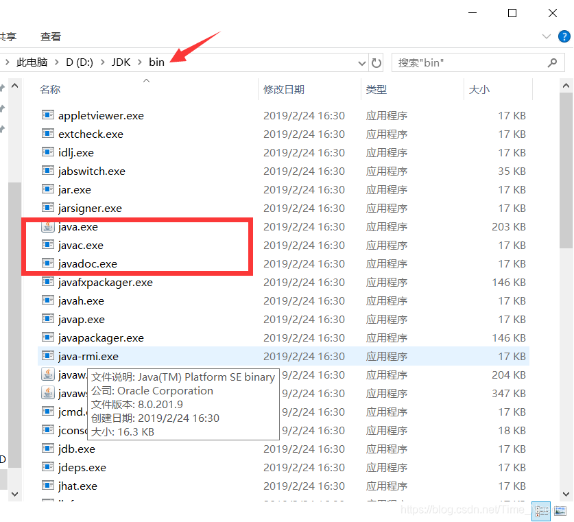Viewport: 574px width, 522px height.
Task: Select the jabswitch.exe file name
Action: (91, 171)
